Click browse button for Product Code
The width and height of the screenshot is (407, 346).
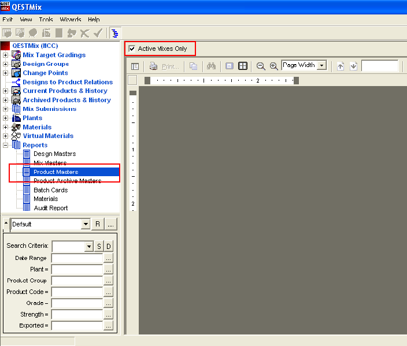pyautogui.click(x=108, y=292)
